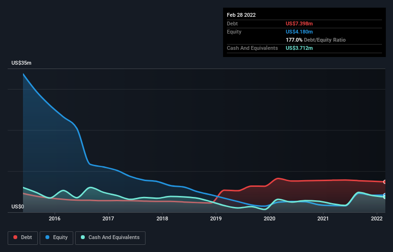The height and width of the screenshot is (252, 393).
Task: Click the US$7.398m debt value
Action: 299,23
